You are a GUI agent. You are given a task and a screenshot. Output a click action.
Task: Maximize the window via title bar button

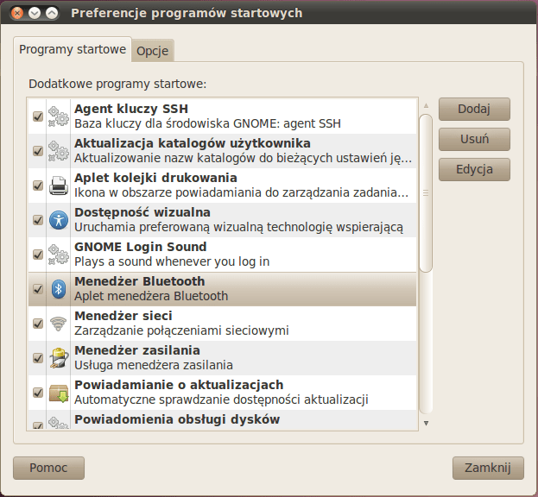52,13
